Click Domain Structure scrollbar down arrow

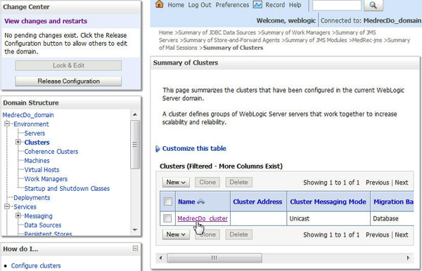pos(135,230)
